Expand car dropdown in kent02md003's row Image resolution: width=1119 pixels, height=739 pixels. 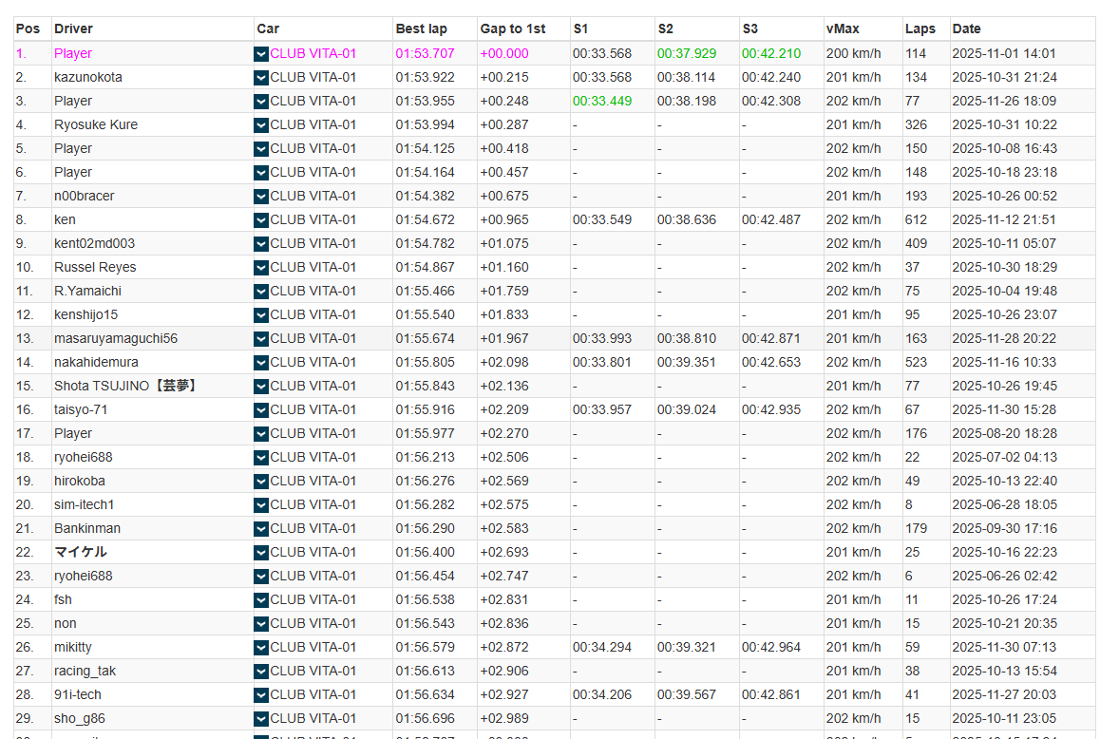pyautogui.click(x=261, y=244)
